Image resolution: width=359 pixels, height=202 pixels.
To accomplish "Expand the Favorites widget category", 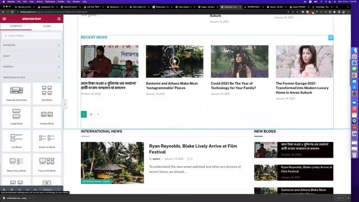I will pos(31,45).
